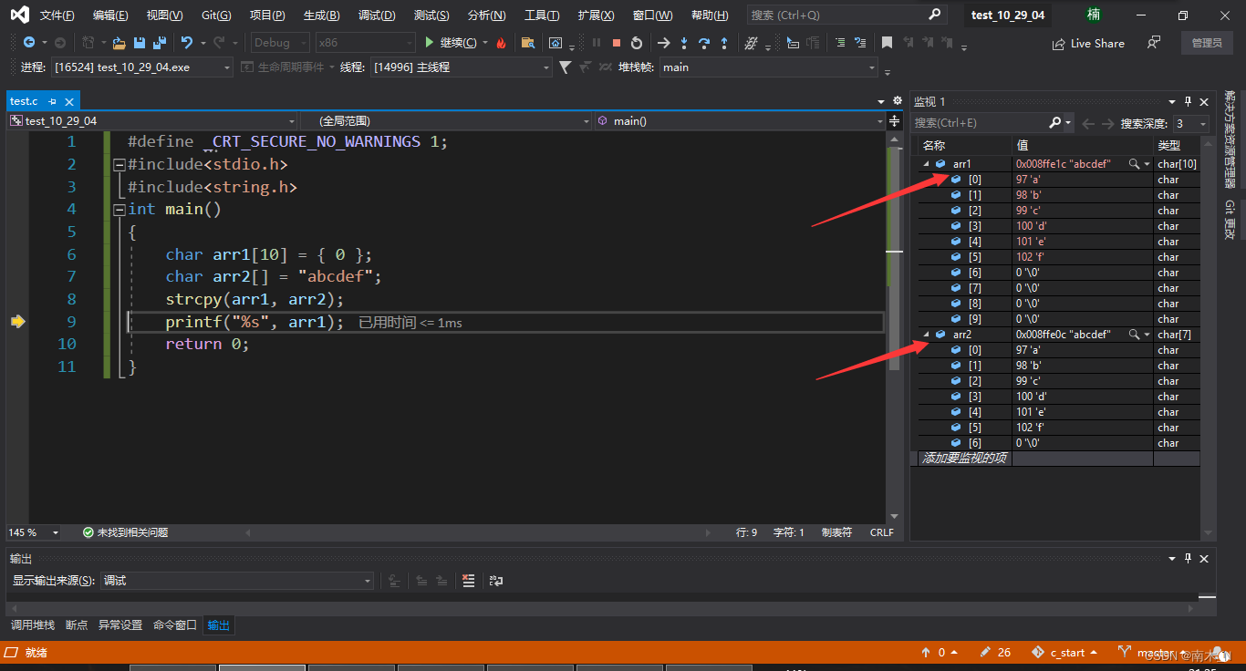This screenshot has height=671, width=1246.
Task: Click the search magnifier in the title search box
Action: 934,15
